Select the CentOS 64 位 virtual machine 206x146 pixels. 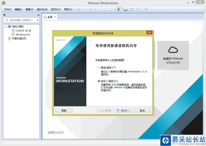[23, 31]
